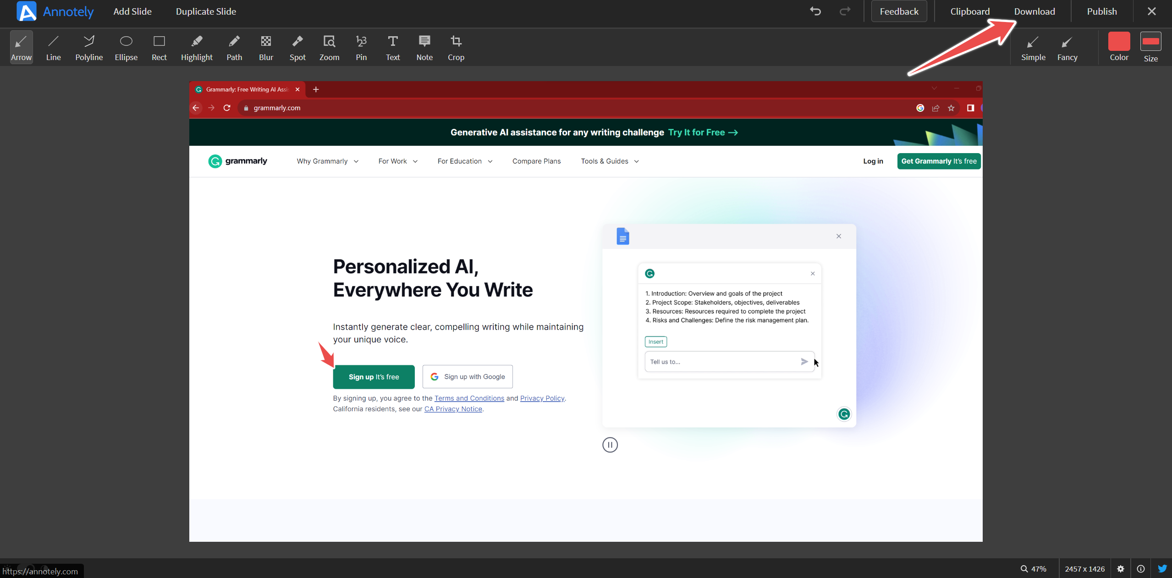Click the send arrow in prompt field
This screenshot has height=578, width=1172.
(804, 362)
